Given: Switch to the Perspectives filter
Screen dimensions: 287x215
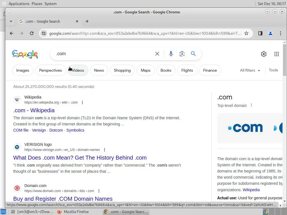Looking at the screenshot, I should (50, 70).
